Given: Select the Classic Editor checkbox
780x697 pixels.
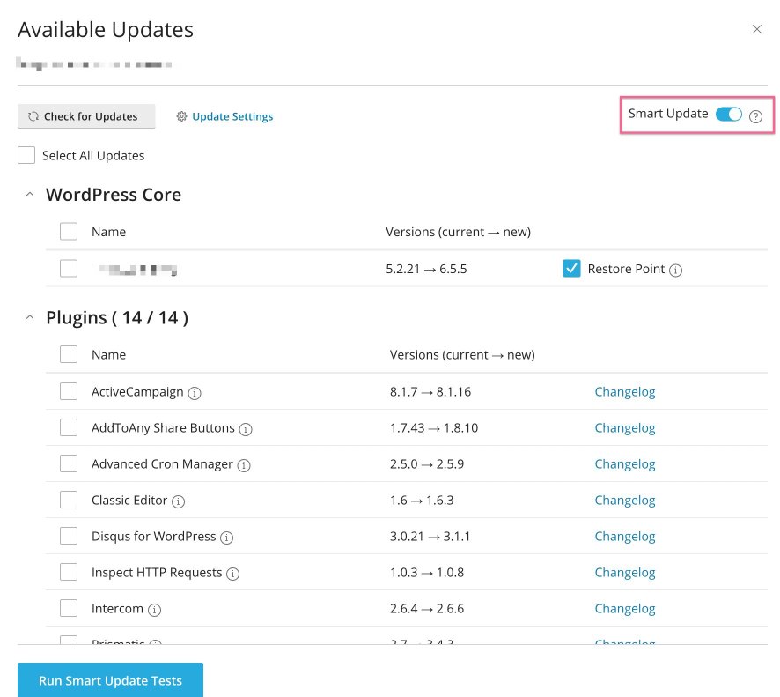Looking at the screenshot, I should (69, 500).
